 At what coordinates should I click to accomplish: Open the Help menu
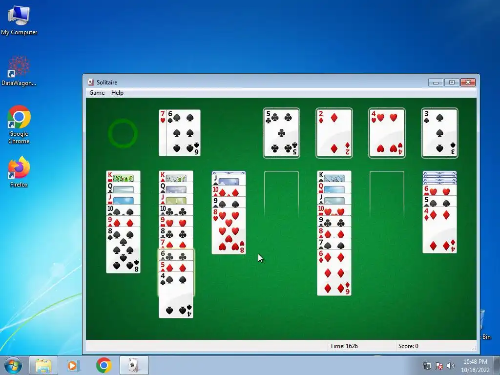click(117, 93)
